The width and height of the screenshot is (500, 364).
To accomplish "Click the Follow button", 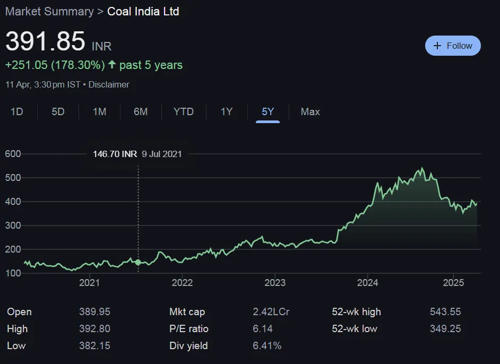I will pos(453,46).
